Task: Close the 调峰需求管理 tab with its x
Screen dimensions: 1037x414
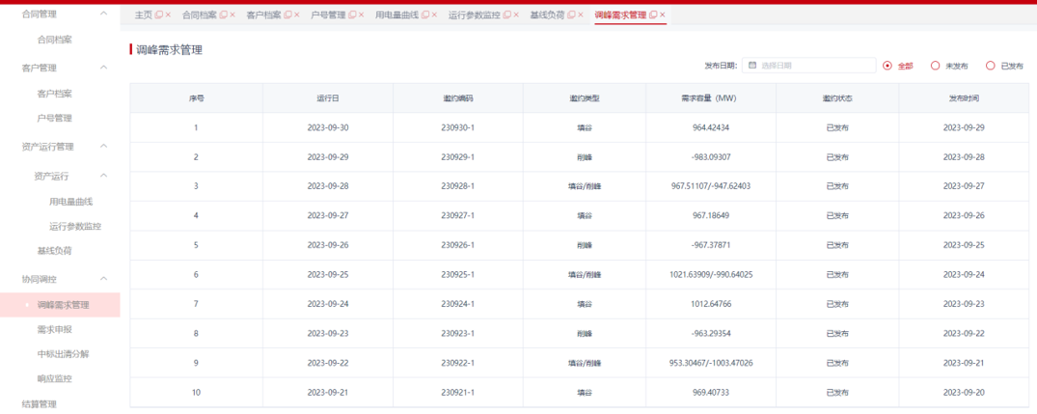Action: (x=662, y=14)
